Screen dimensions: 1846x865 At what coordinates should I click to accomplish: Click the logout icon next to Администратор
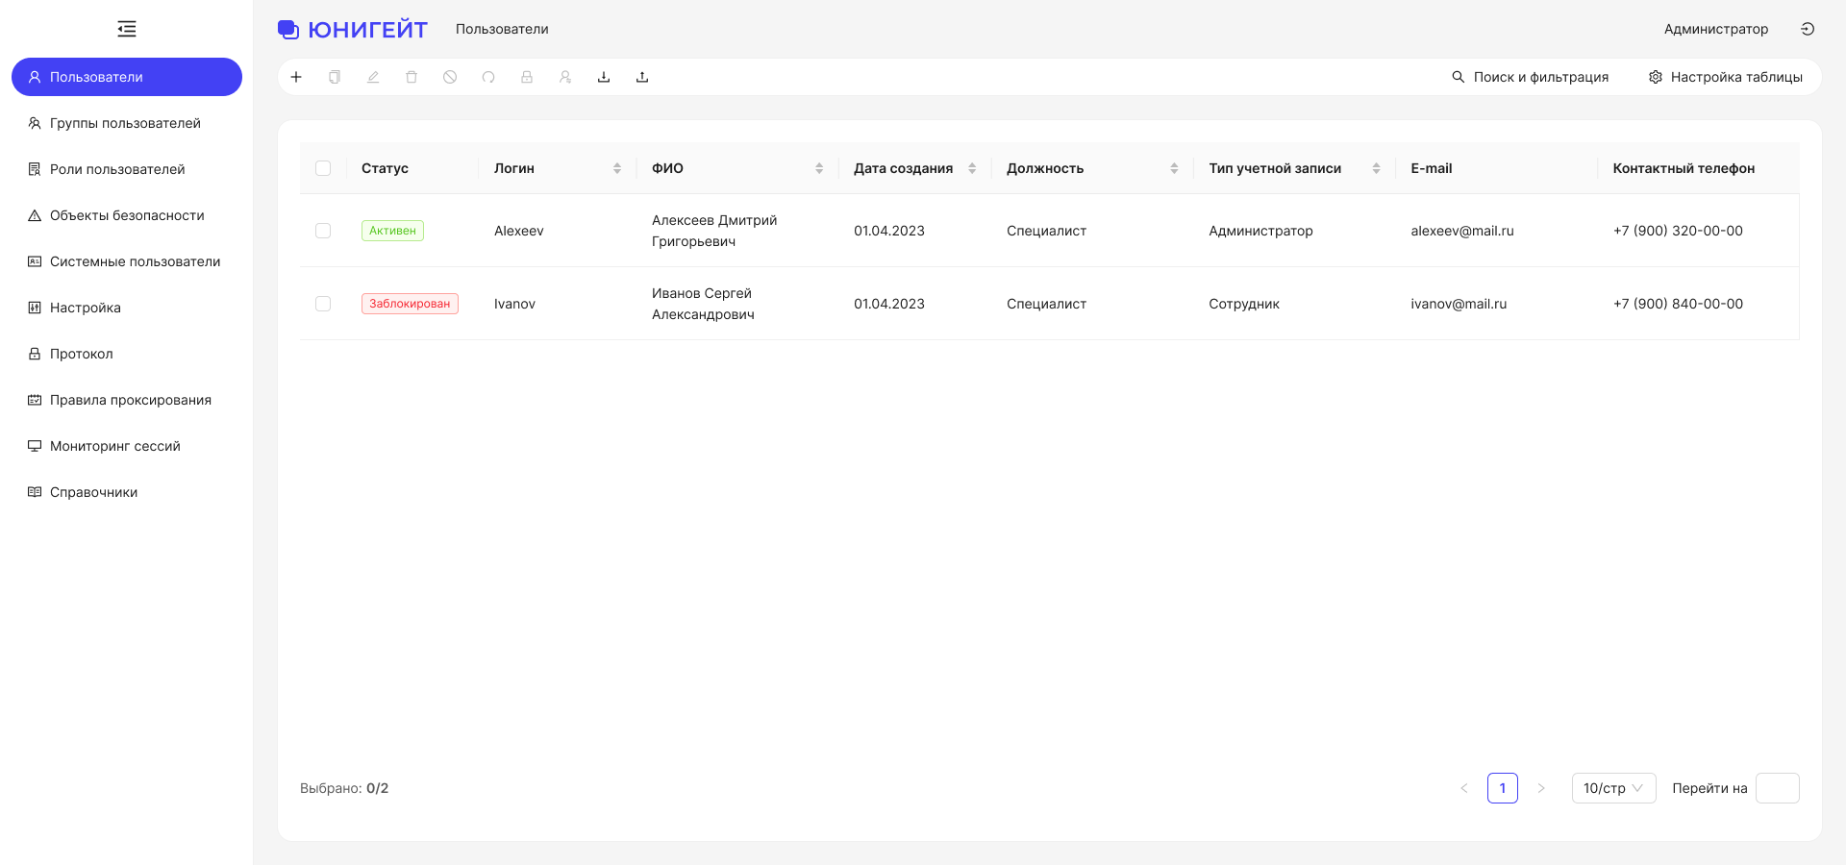point(1808,29)
